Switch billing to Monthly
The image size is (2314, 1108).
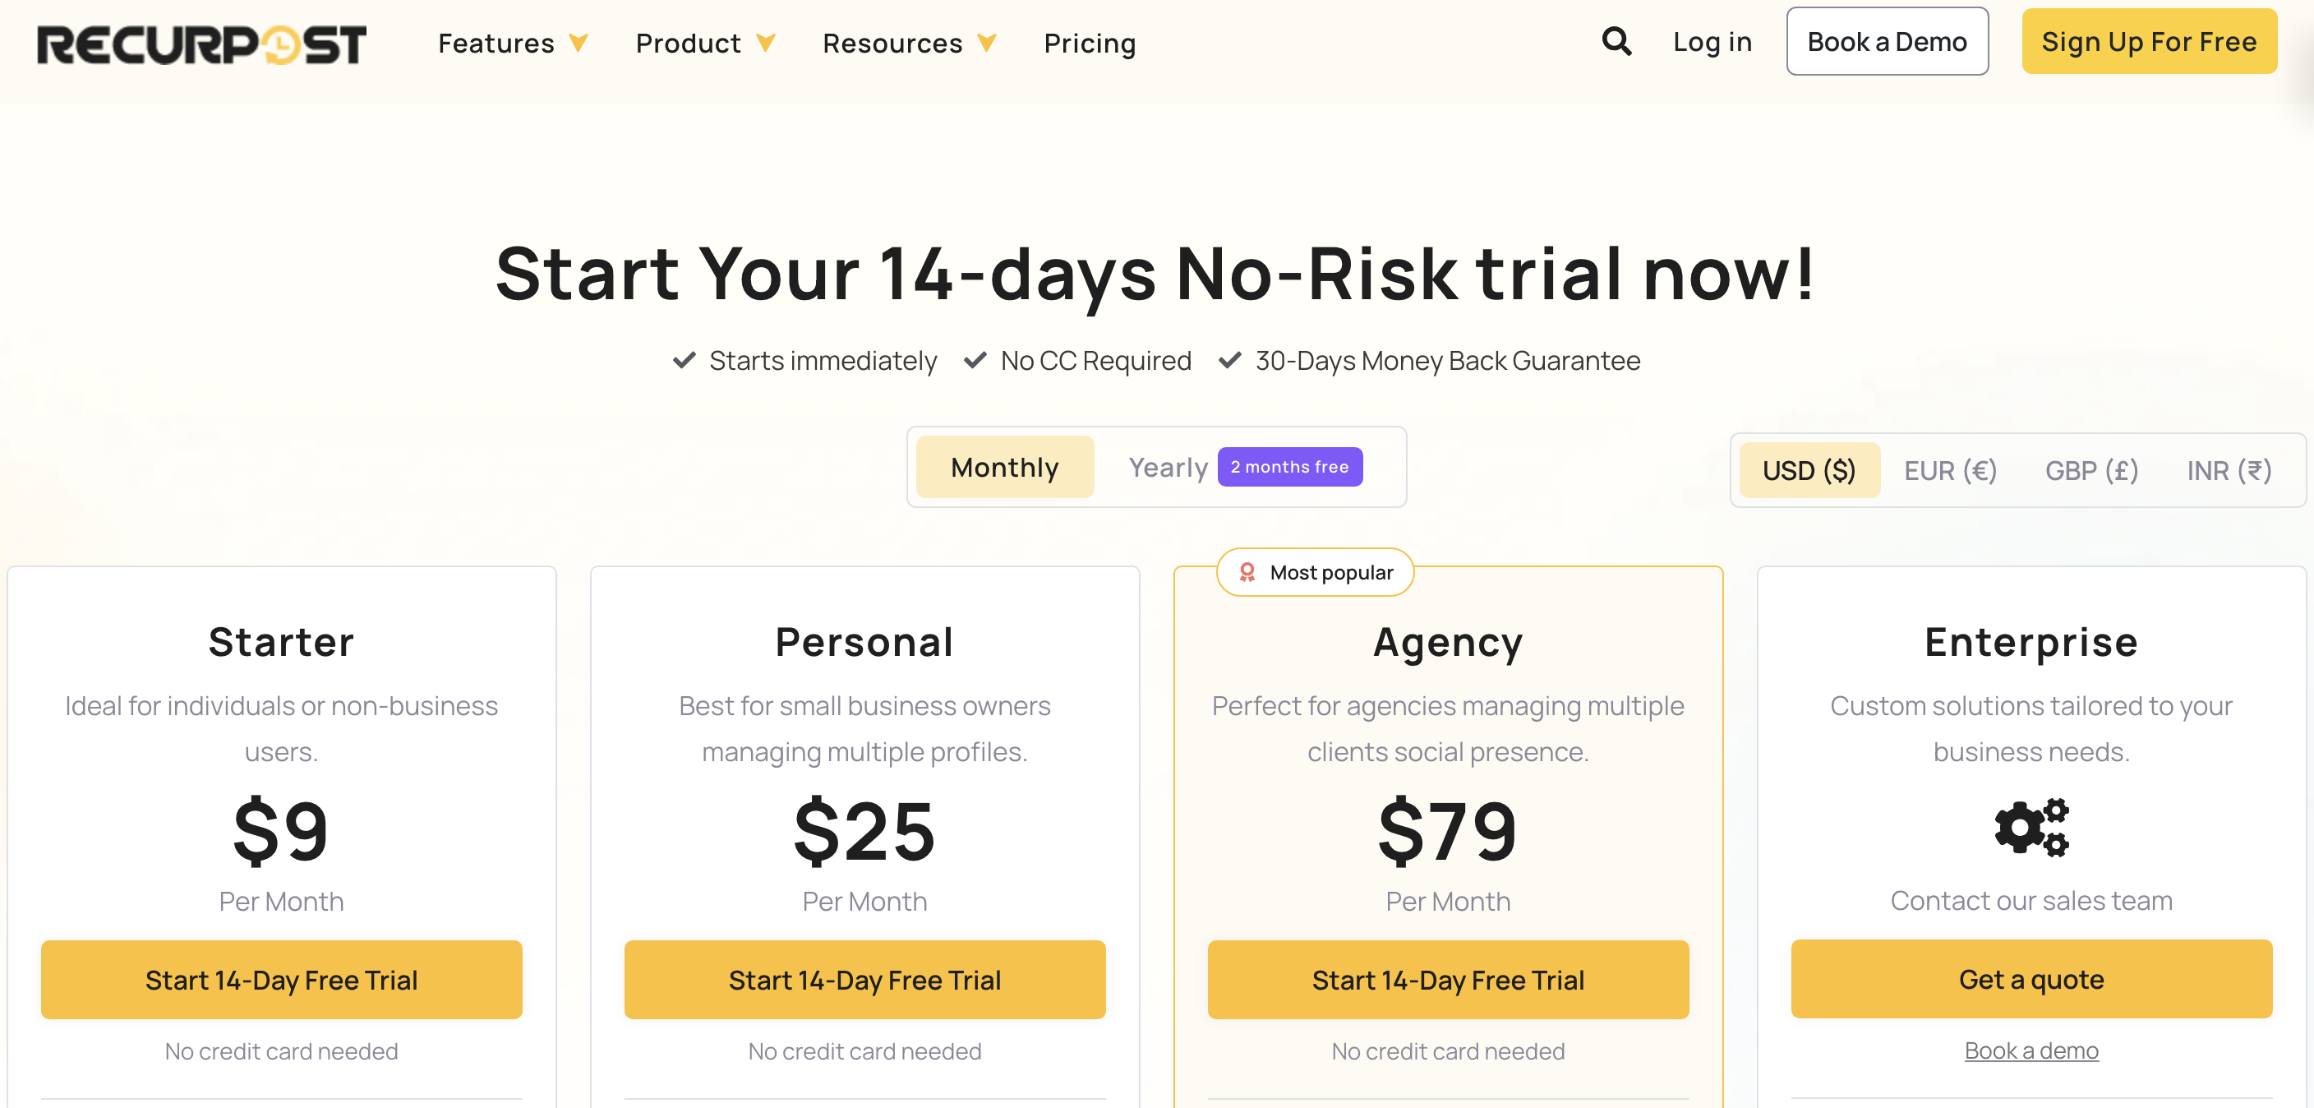coord(1004,467)
